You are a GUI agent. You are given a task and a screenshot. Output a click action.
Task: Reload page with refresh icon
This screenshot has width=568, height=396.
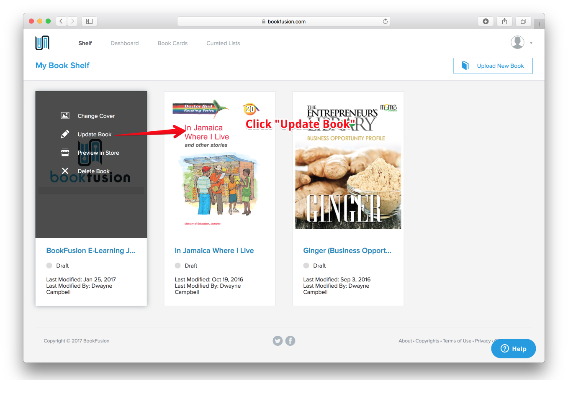click(x=385, y=21)
